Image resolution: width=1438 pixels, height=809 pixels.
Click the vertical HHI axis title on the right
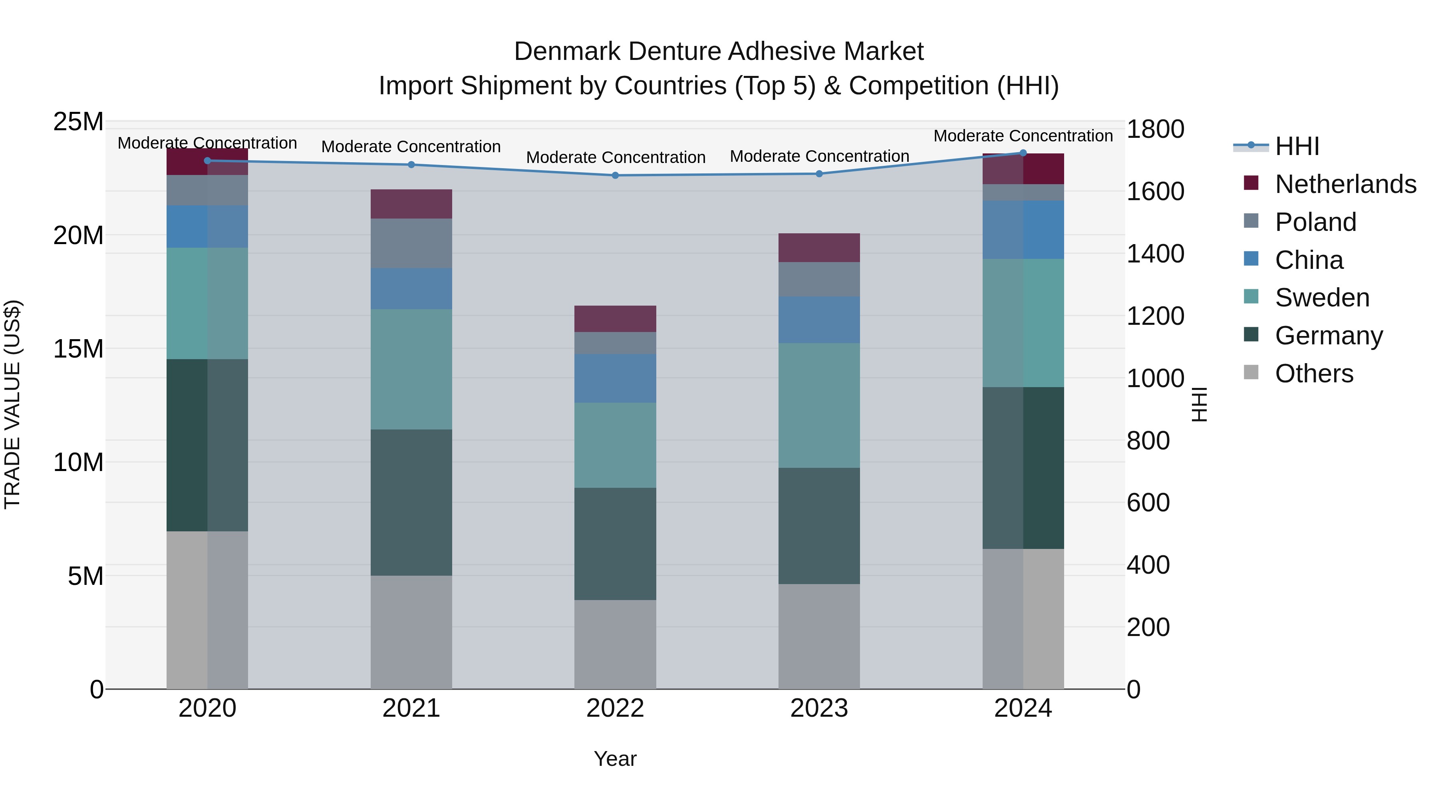tap(1199, 404)
